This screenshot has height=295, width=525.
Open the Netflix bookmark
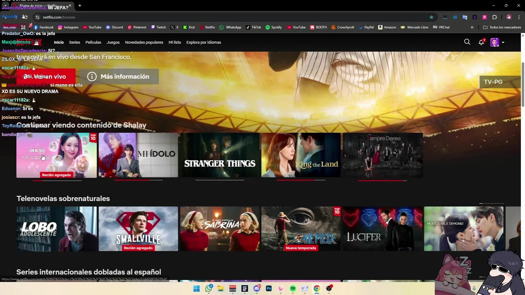pyautogui.click(x=207, y=27)
